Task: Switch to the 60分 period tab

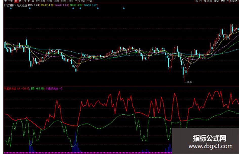Action: point(63,1)
